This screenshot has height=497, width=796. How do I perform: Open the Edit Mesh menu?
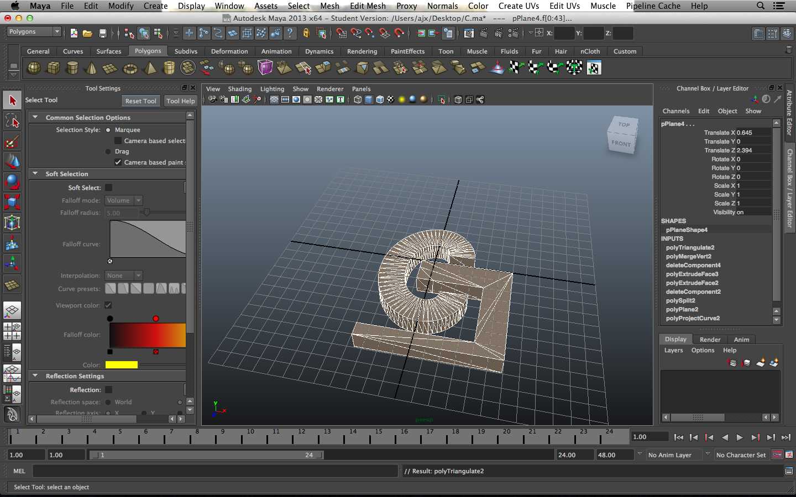tap(368, 6)
